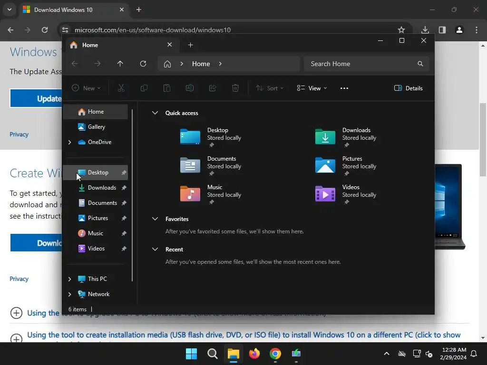Select Videos in the navigation pane
The width and height of the screenshot is (487, 365).
pyautogui.click(x=95, y=248)
